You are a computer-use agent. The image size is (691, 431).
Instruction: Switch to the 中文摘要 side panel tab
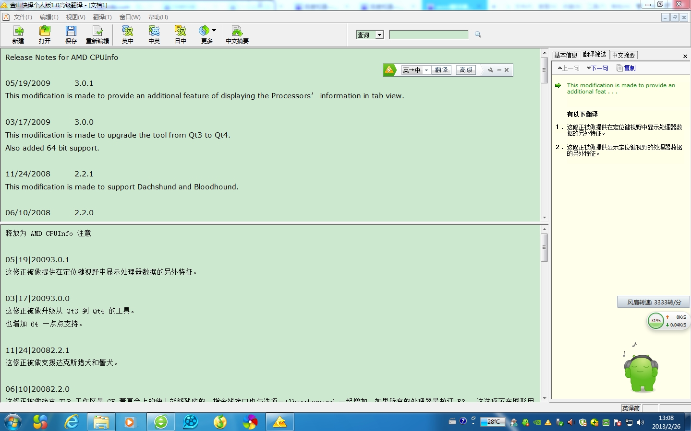(x=623, y=55)
